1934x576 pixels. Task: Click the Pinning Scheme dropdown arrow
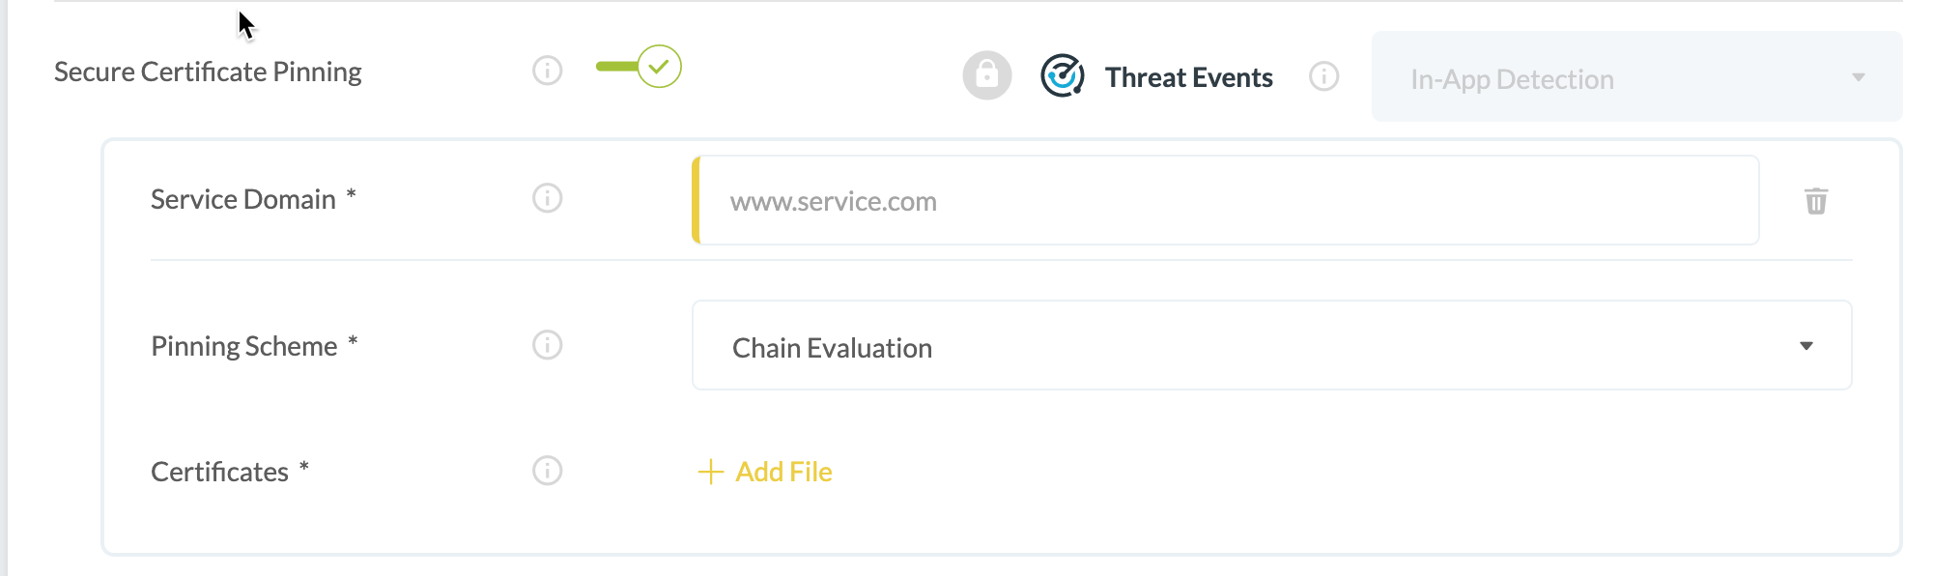[x=1806, y=346]
